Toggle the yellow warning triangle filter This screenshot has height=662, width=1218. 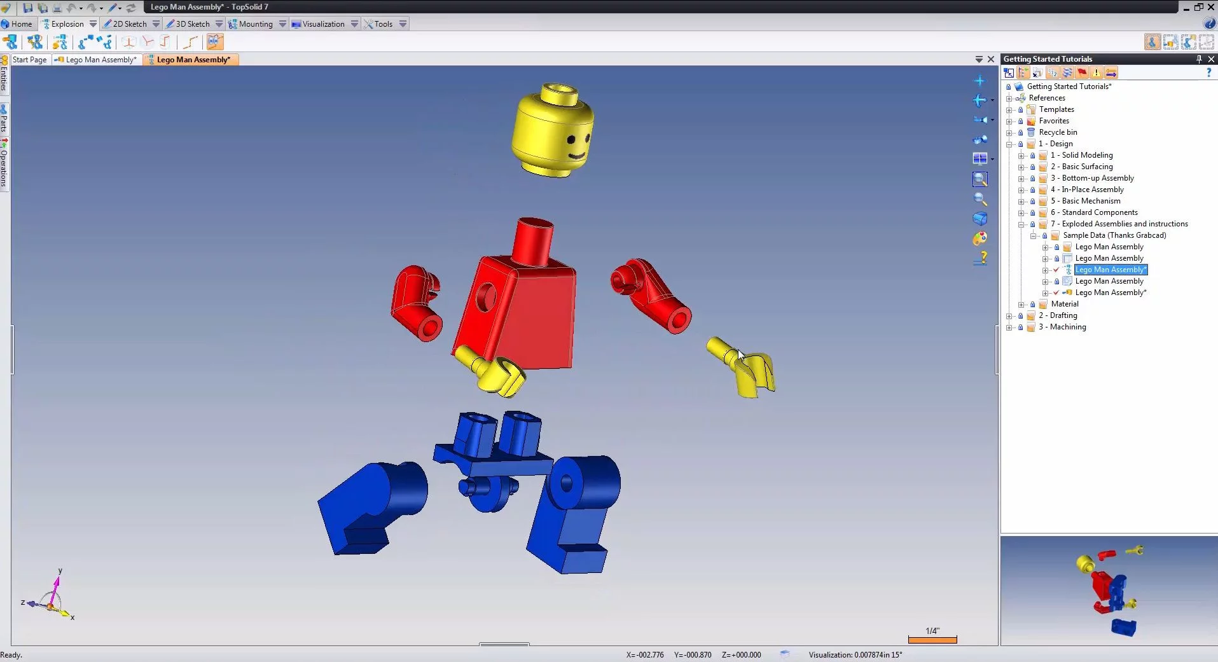pyautogui.click(x=1097, y=72)
